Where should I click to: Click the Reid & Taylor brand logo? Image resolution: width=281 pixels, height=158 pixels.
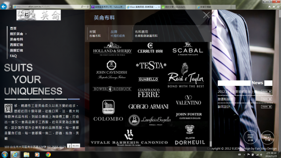click(x=186, y=75)
